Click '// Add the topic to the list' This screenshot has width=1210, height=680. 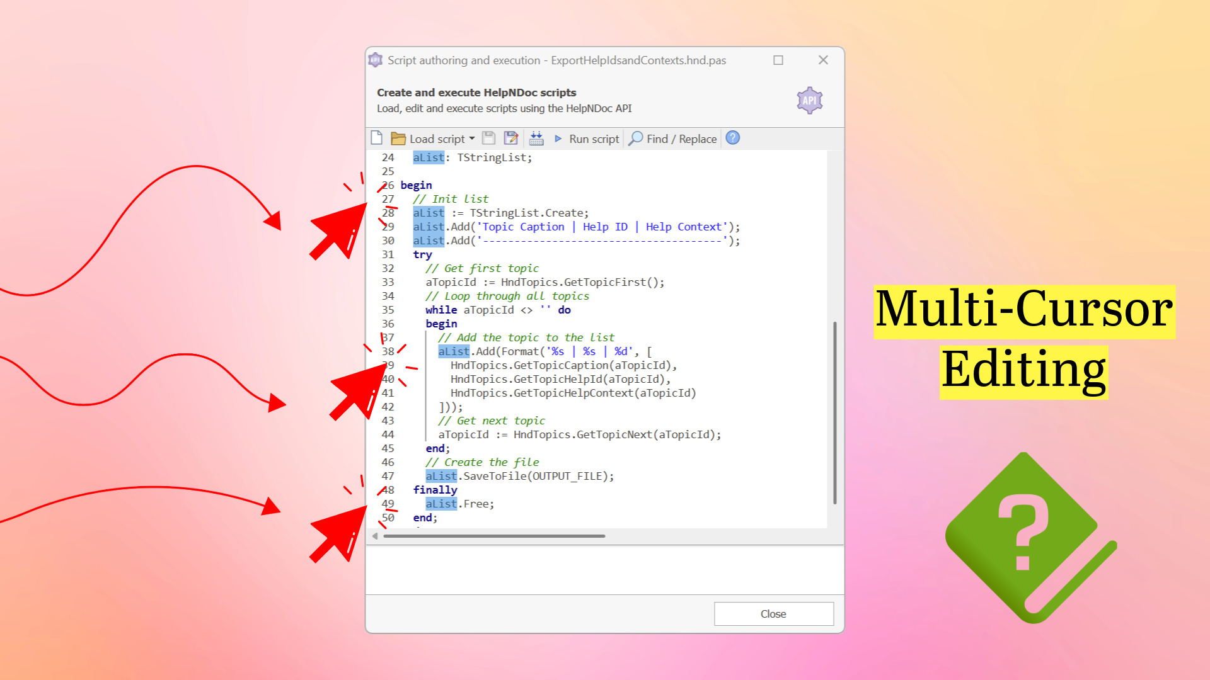526,337
